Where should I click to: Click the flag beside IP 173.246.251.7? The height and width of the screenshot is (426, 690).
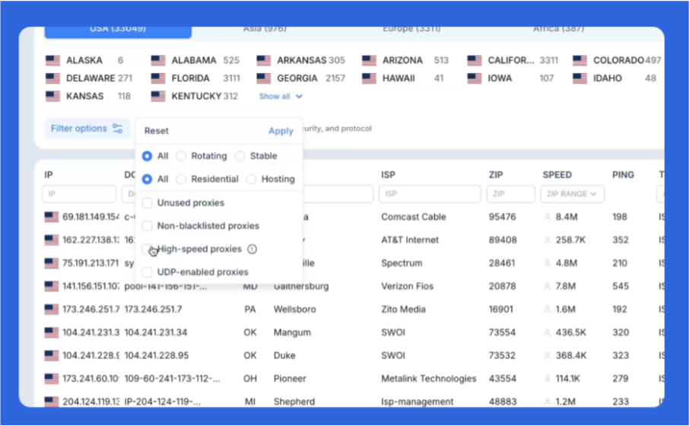point(52,309)
